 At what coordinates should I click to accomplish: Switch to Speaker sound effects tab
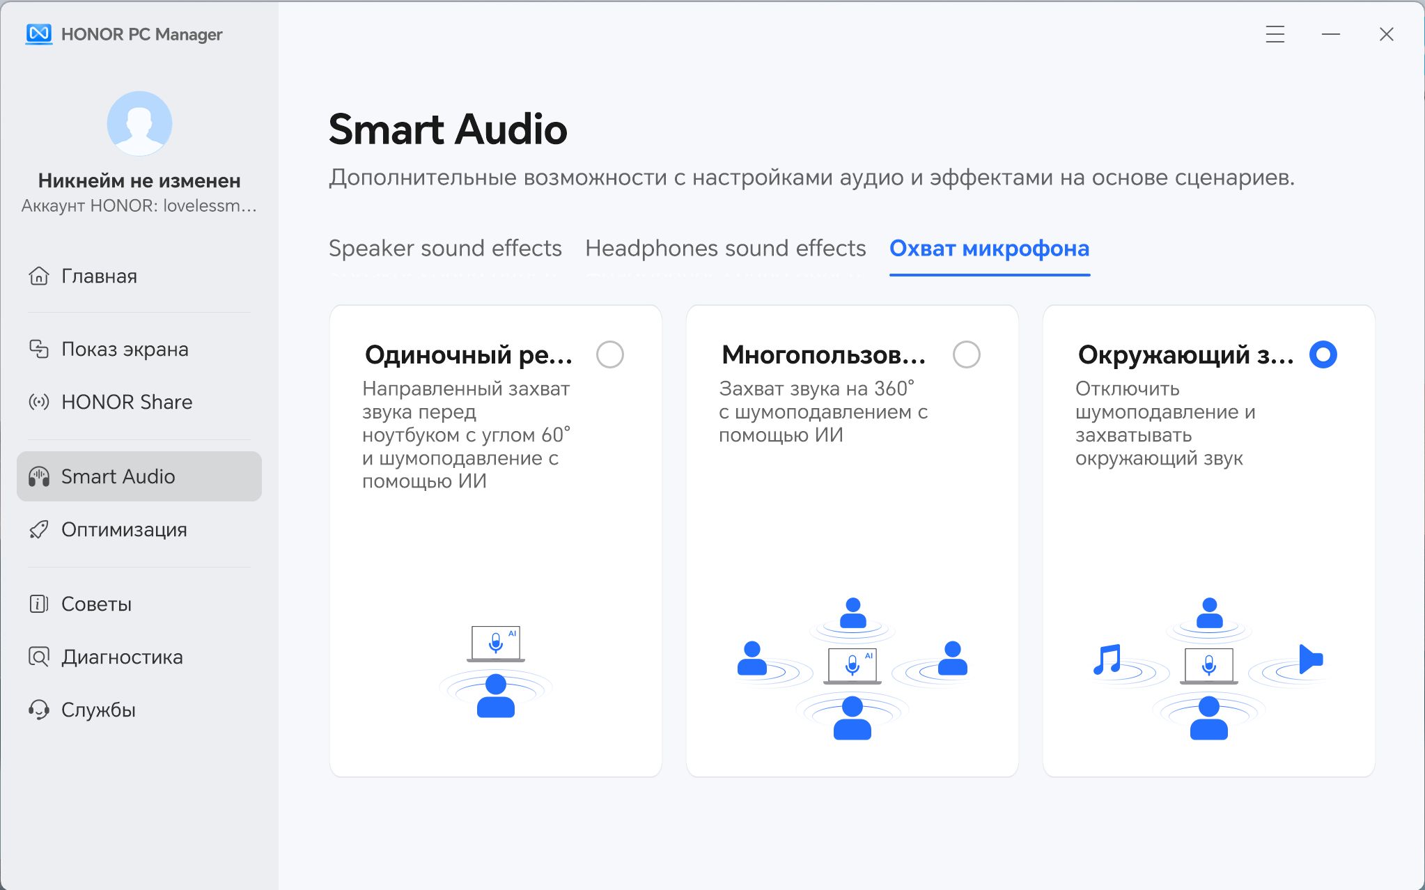[445, 249]
